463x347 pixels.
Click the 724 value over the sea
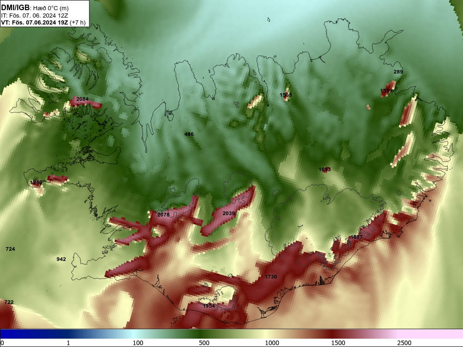pyautogui.click(x=10, y=249)
